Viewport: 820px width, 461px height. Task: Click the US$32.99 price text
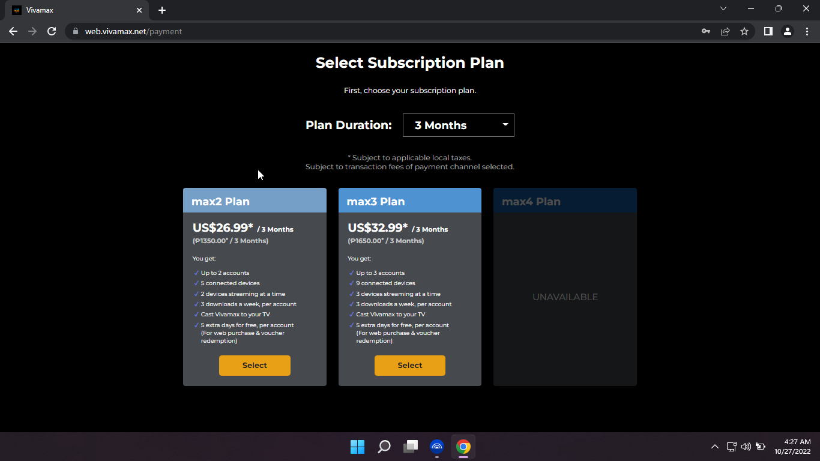click(x=378, y=227)
